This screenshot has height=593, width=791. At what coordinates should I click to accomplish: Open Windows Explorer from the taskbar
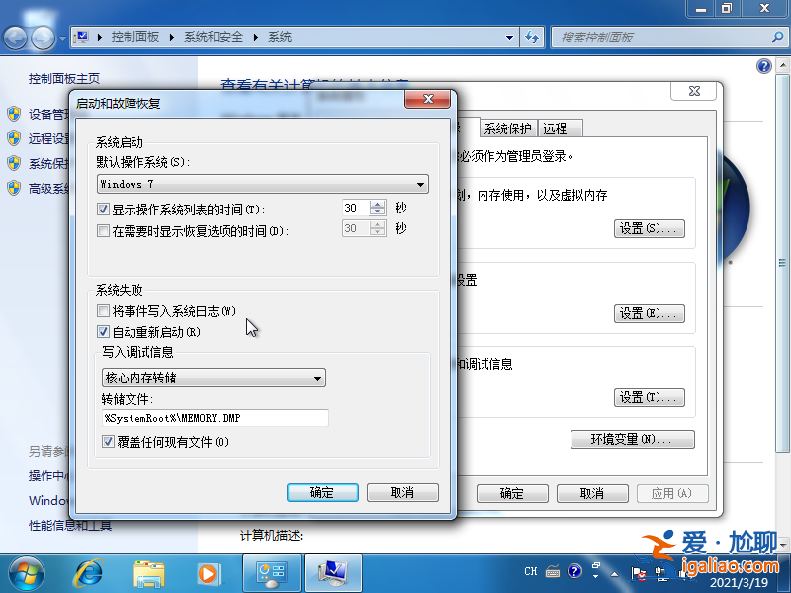[x=148, y=573]
